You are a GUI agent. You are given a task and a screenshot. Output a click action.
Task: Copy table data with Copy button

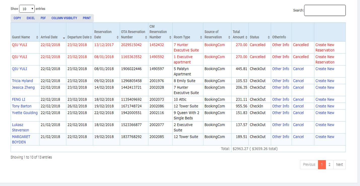point(17,18)
